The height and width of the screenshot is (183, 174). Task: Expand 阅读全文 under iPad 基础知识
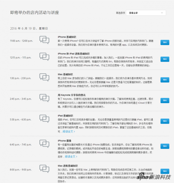pyautogui.click(x=68, y=132)
